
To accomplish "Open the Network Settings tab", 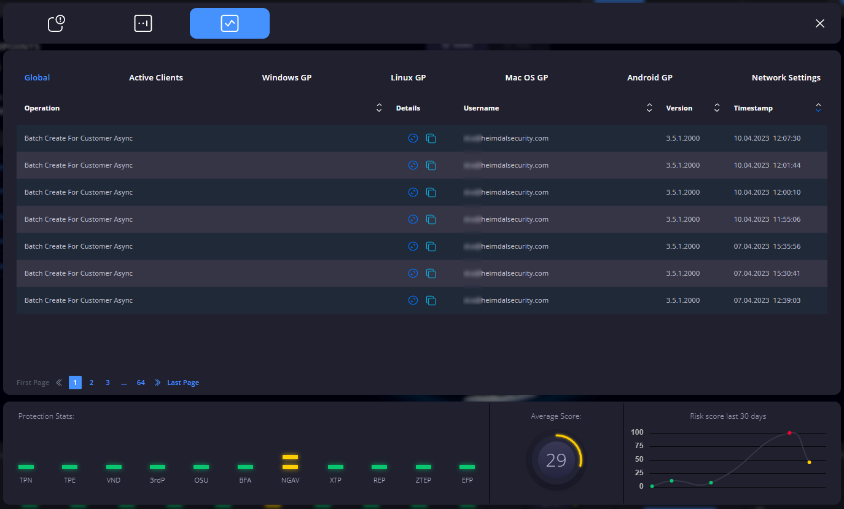I will [x=786, y=78].
